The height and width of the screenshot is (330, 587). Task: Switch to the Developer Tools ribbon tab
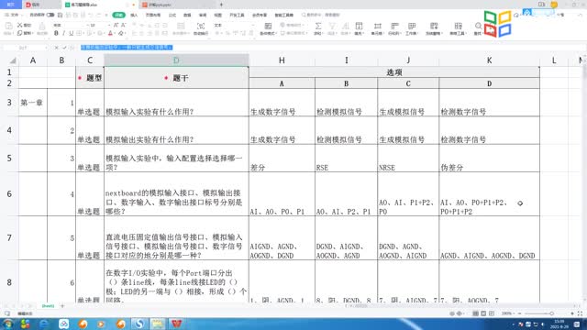(237, 15)
